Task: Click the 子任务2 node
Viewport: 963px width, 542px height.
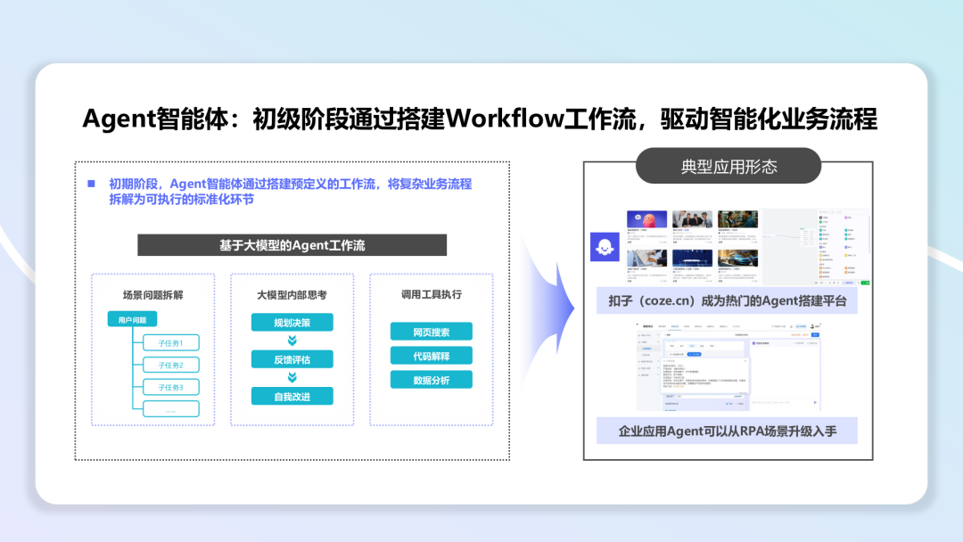Action: coord(170,365)
